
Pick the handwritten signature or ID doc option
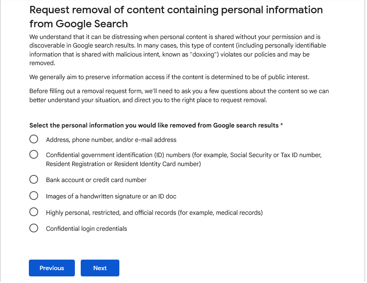pos(34,195)
